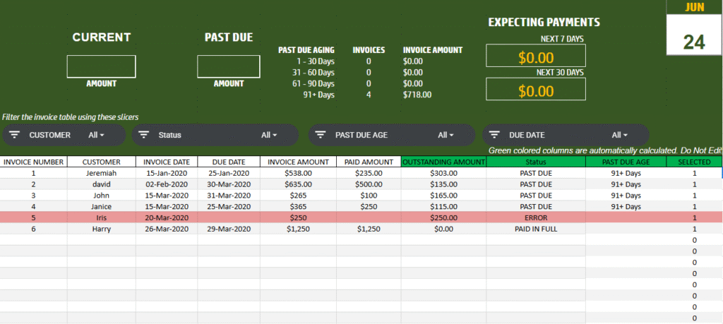Screen dimensions: 723x324
Task: Select the PAST DUE amount box
Action: pyautogui.click(x=229, y=66)
